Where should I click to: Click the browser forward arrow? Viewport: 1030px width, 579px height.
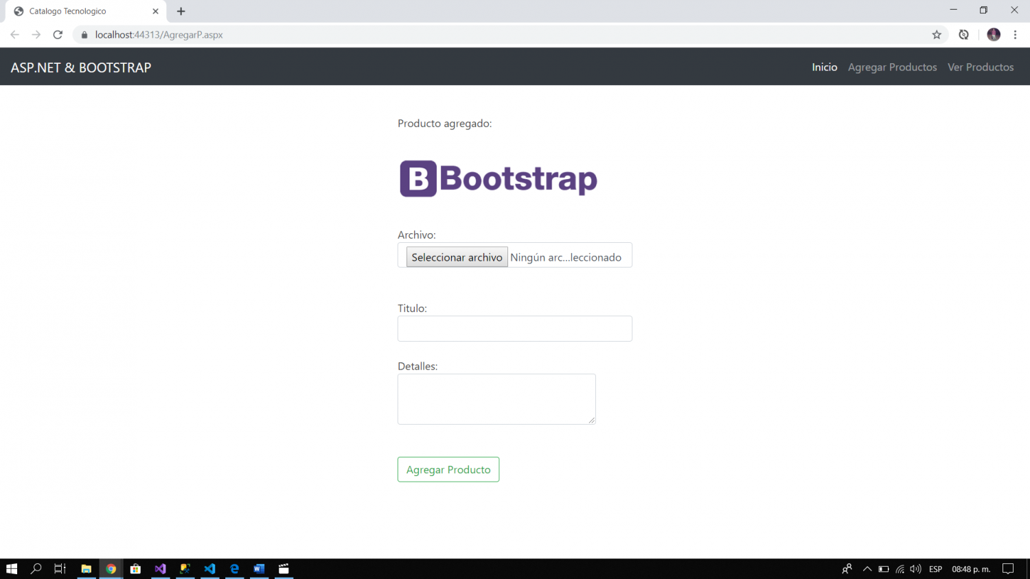[36, 34]
